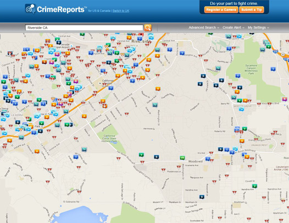Select red shield marker by Blackburn Rd
This screenshot has height=223, width=289.
pos(79,192)
